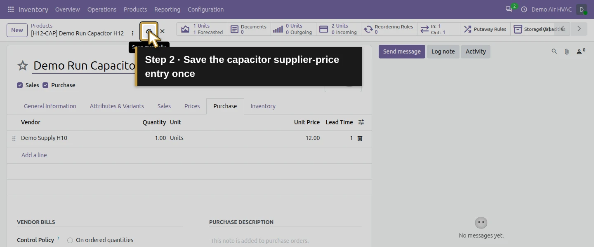Click Log note in chatter
This screenshot has height=247, width=594.
pos(443,51)
